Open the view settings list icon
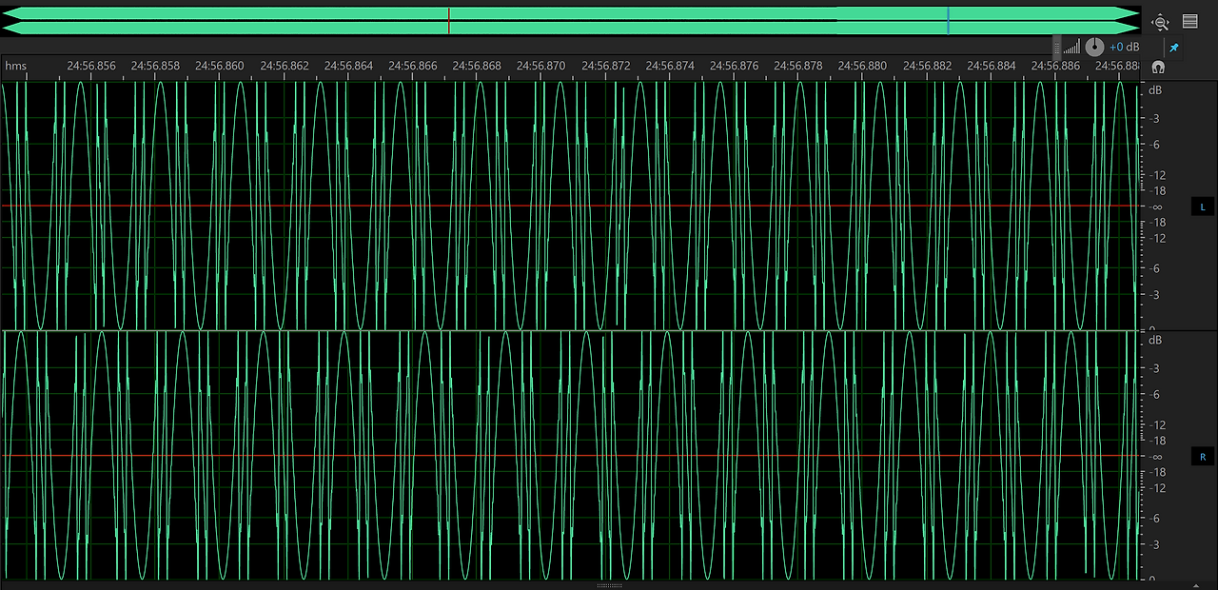The width and height of the screenshot is (1218, 590). pyautogui.click(x=1190, y=21)
